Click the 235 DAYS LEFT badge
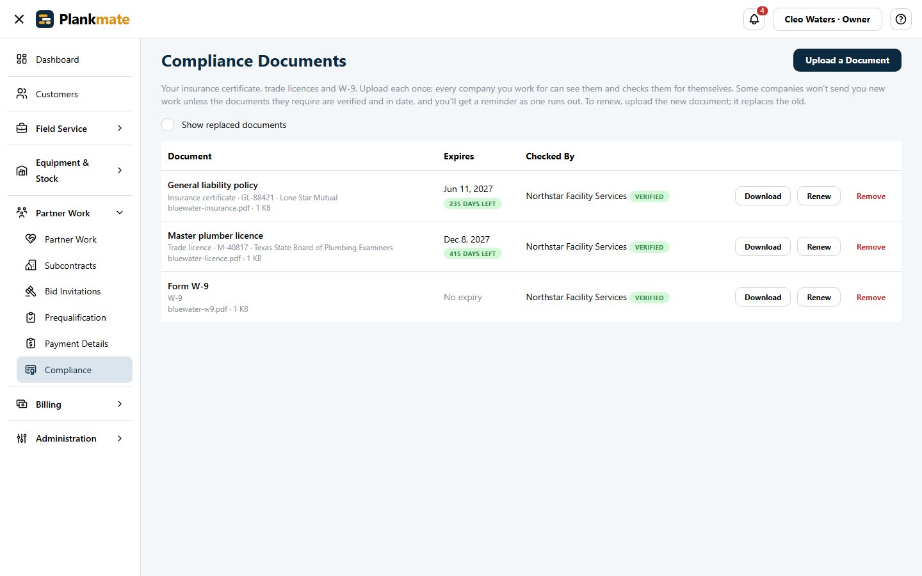The height and width of the screenshot is (576, 922). coord(473,204)
